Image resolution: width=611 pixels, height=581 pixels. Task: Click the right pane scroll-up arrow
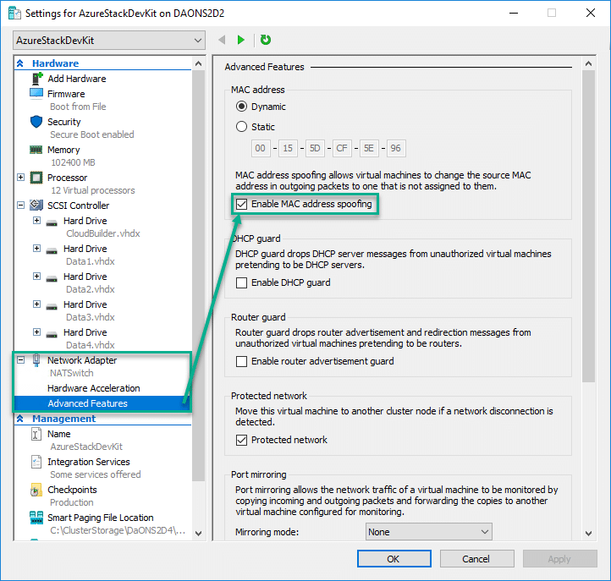point(588,63)
